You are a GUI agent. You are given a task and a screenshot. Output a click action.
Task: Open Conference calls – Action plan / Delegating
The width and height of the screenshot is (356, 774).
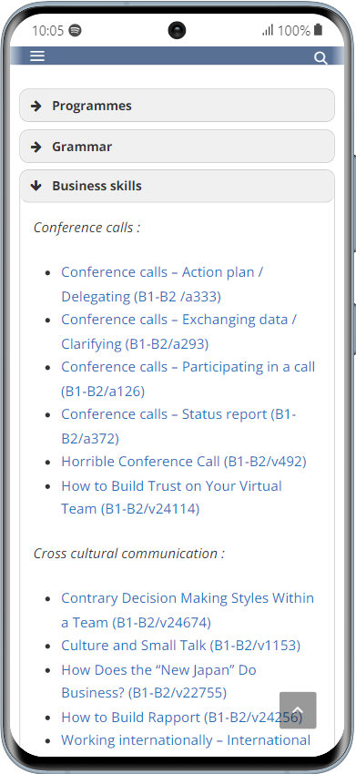(x=162, y=284)
